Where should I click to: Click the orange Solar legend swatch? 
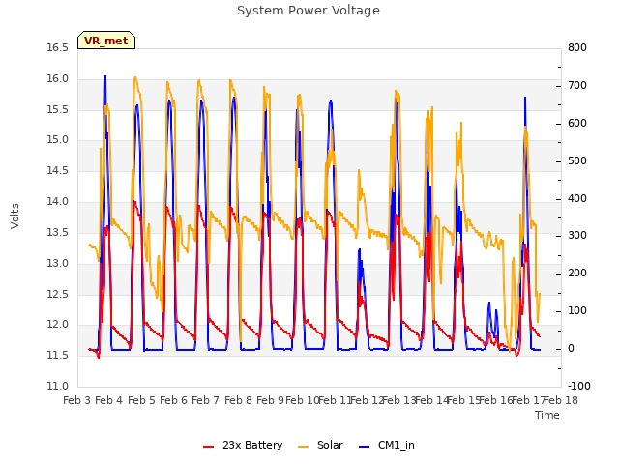point(303,447)
